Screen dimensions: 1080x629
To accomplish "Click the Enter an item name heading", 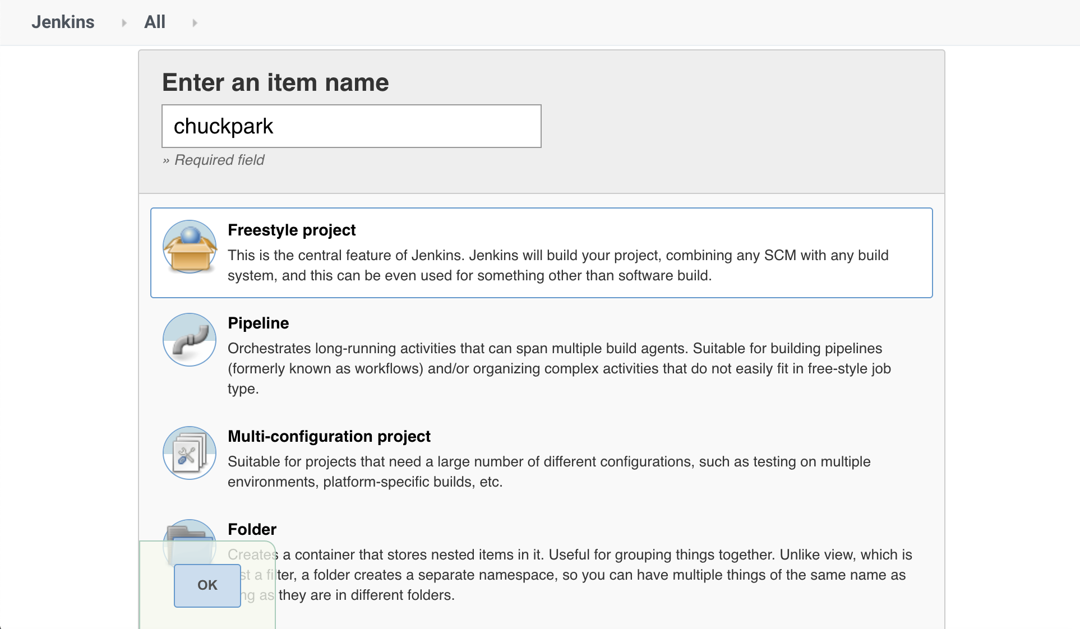I will 275,83.
